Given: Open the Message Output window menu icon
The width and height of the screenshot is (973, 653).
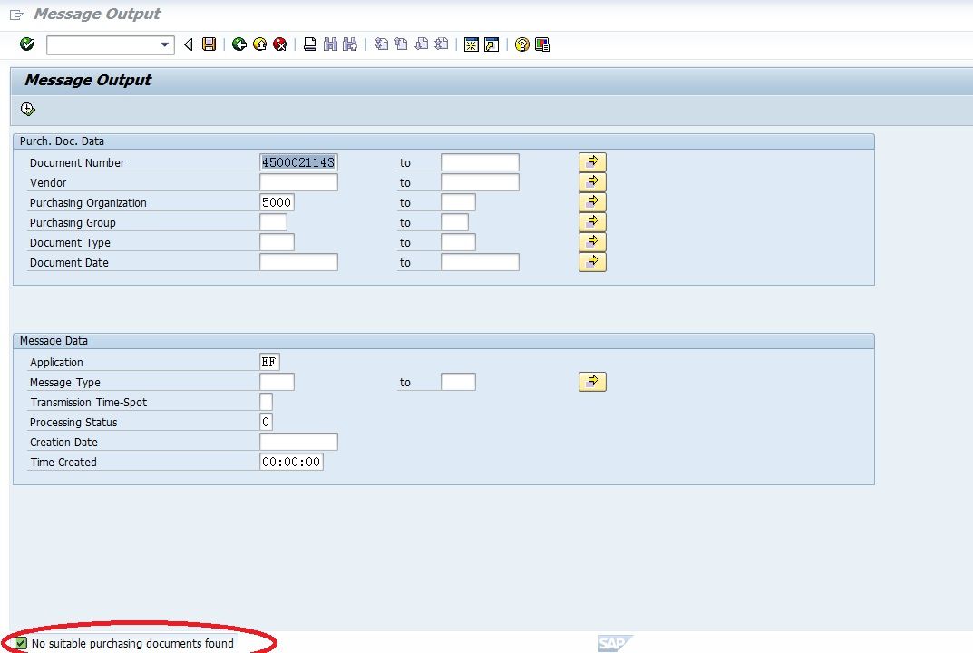Looking at the screenshot, I should [x=17, y=15].
